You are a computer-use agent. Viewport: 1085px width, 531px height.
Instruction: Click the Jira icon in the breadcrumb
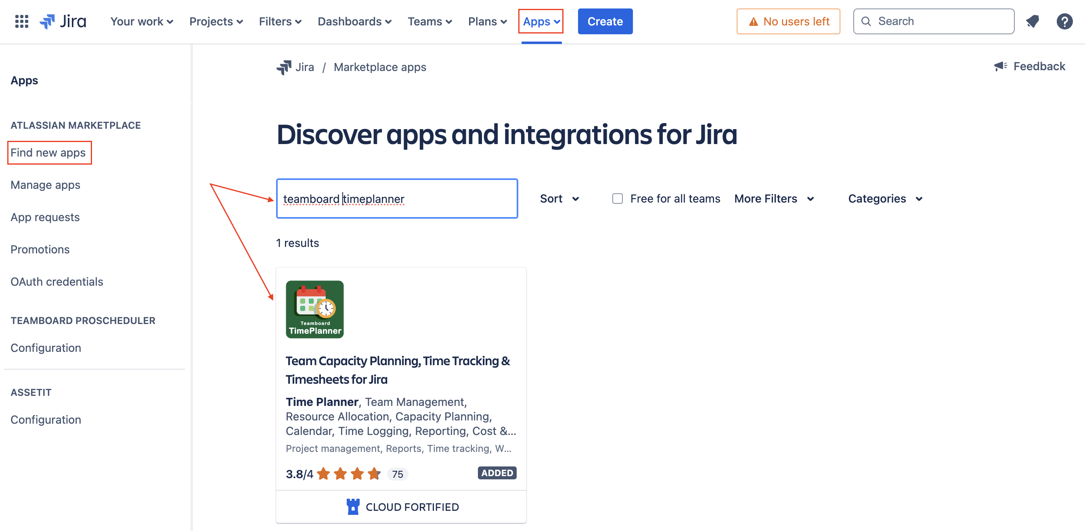pyautogui.click(x=284, y=67)
